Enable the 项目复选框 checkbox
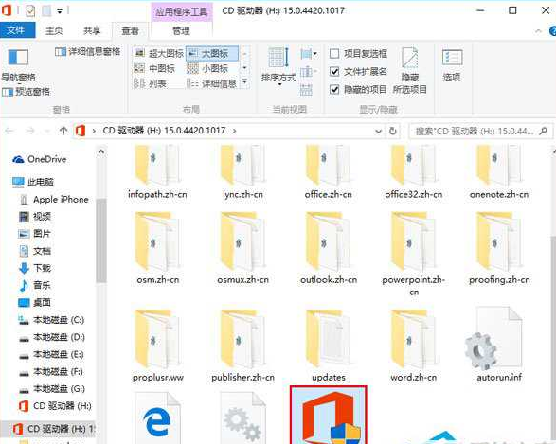The image size is (556, 444). pos(334,54)
